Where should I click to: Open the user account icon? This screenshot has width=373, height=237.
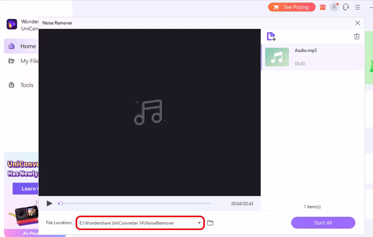coord(334,7)
